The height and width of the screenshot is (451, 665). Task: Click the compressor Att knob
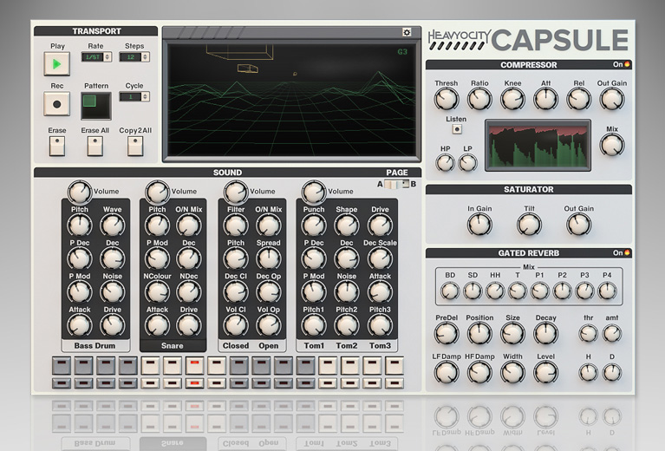(546, 99)
